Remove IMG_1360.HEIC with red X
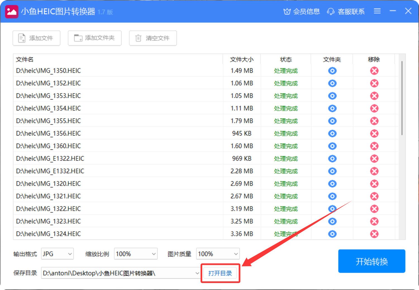This screenshot has height=290, width=419. pos(374,146)
